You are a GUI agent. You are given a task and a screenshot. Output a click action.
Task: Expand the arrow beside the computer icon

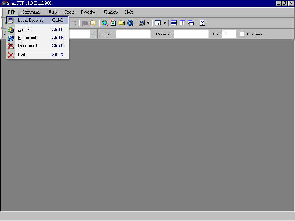point(149,23)
